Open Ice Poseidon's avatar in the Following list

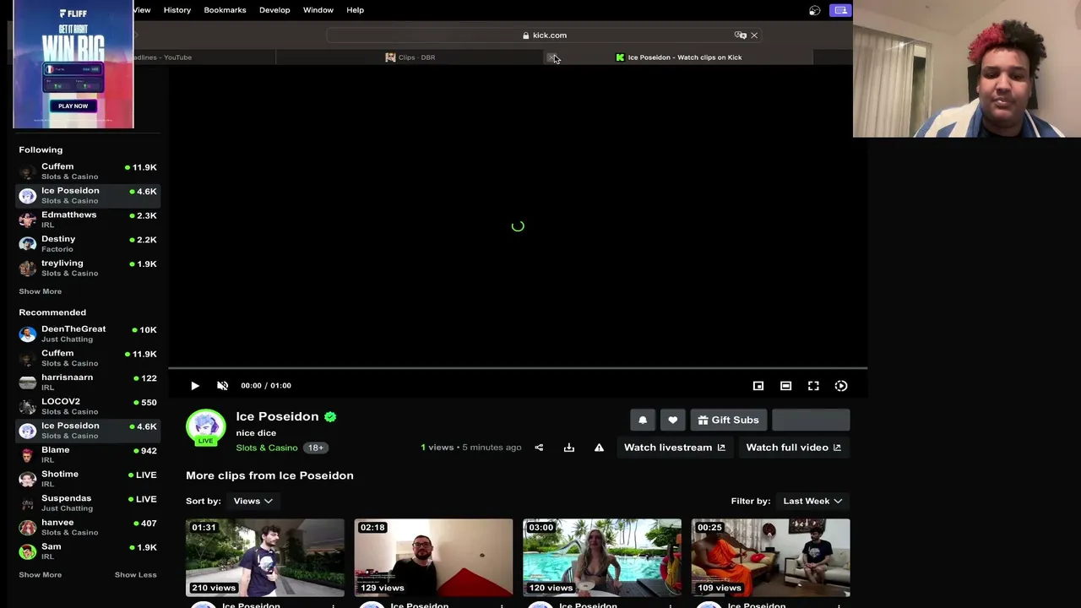coord(28,196)
